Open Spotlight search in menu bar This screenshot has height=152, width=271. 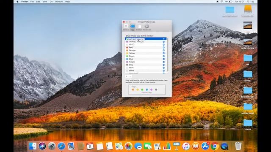248,2
